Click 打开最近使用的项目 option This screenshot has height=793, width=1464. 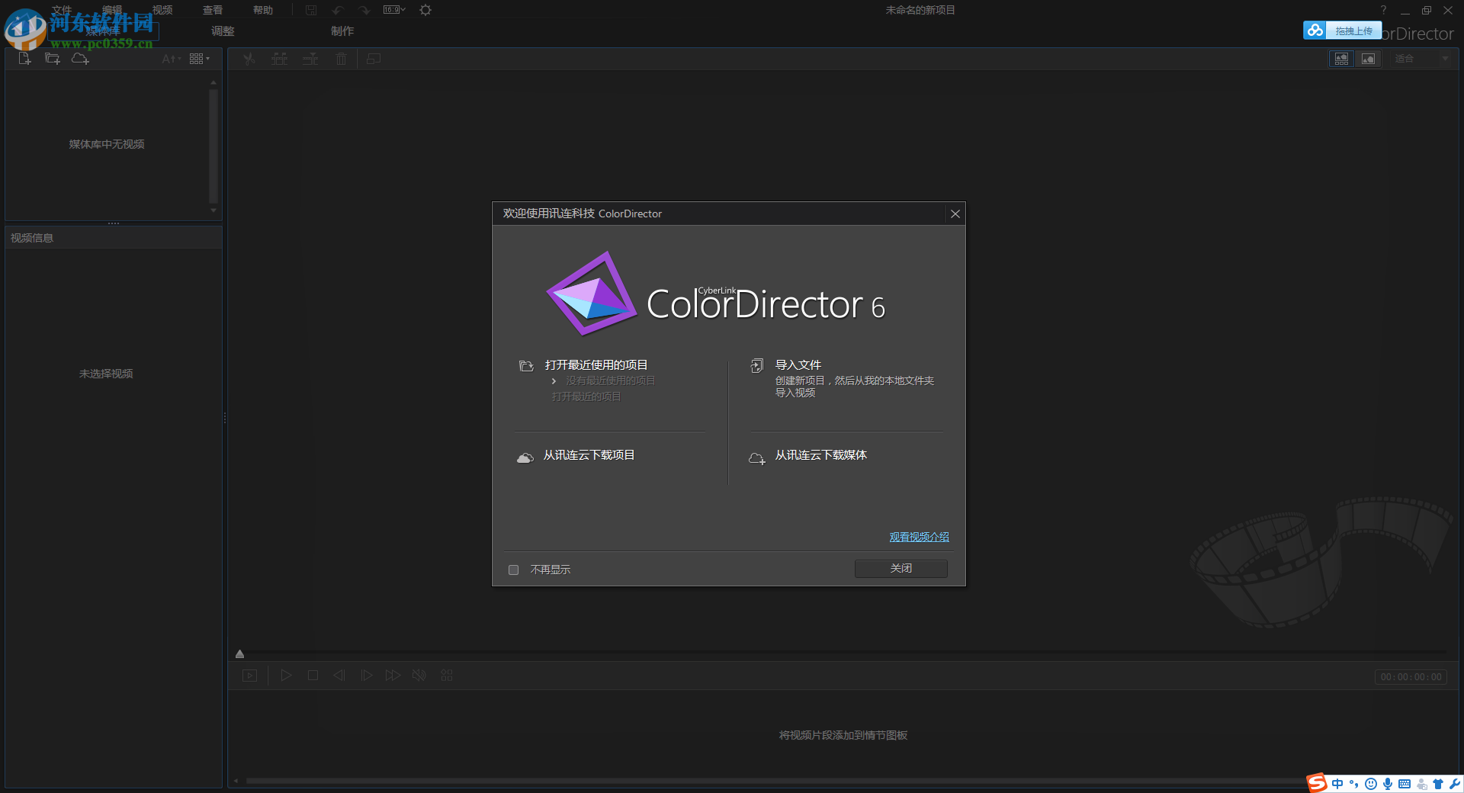pyautogui.click(x=596, y=365)
